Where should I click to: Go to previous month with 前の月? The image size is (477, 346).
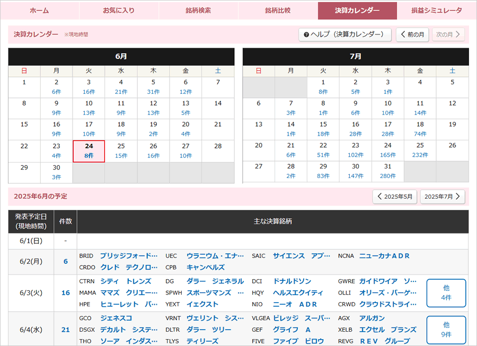point(412,34)
